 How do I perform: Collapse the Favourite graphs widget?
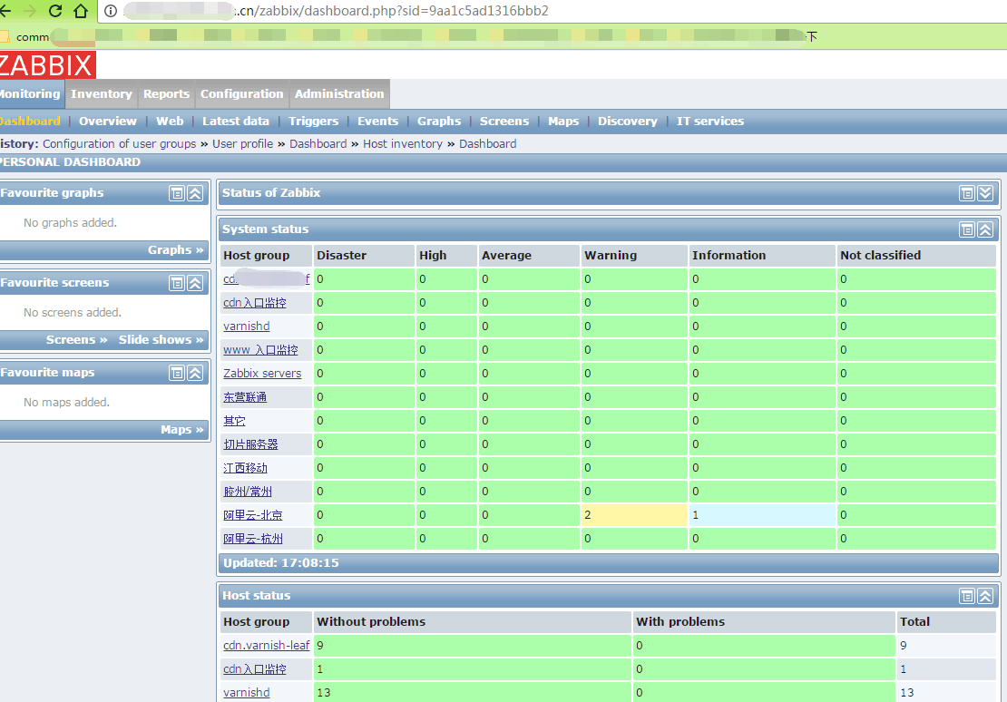pyautogui.click(x=195, y=193)
